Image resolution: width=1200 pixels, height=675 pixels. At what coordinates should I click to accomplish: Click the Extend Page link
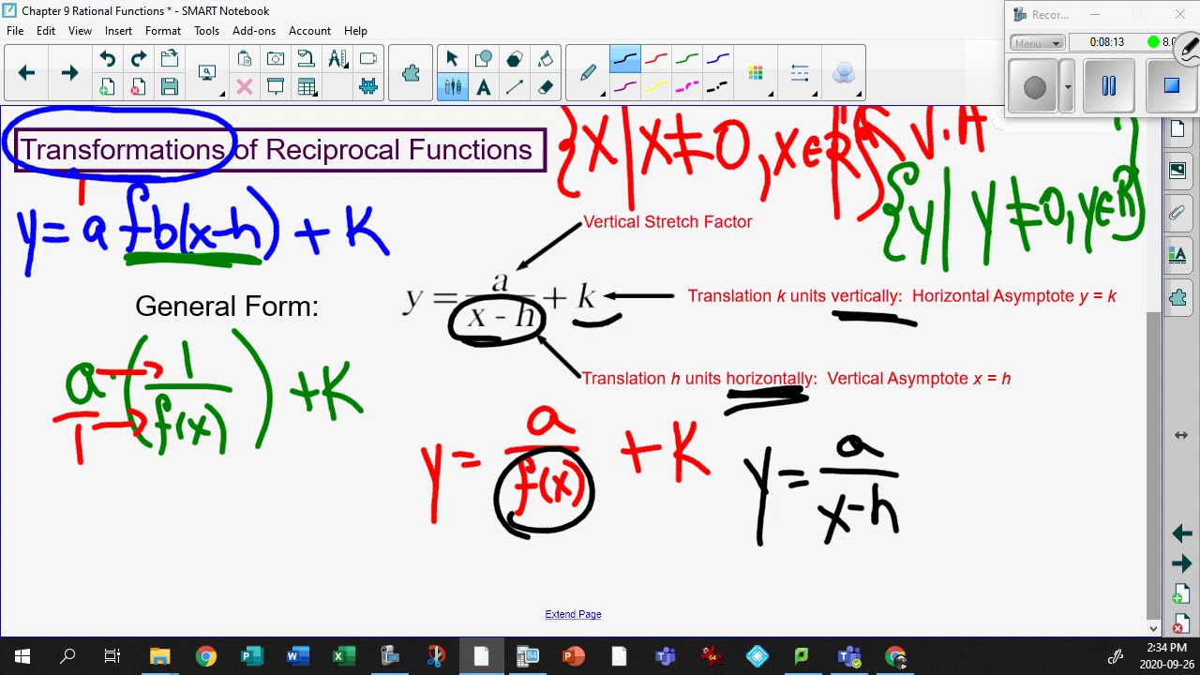573,614
